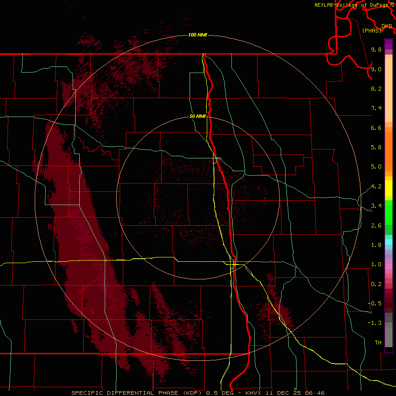Click the -0.5 scale value

[x=374, y=304]
